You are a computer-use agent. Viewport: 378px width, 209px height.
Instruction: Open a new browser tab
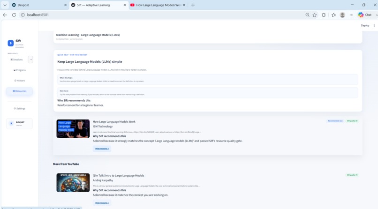tap(193, 5)
